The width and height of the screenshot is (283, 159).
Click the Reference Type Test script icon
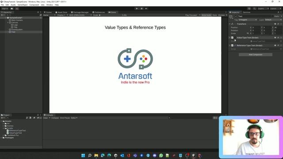[x=232, y=45]
